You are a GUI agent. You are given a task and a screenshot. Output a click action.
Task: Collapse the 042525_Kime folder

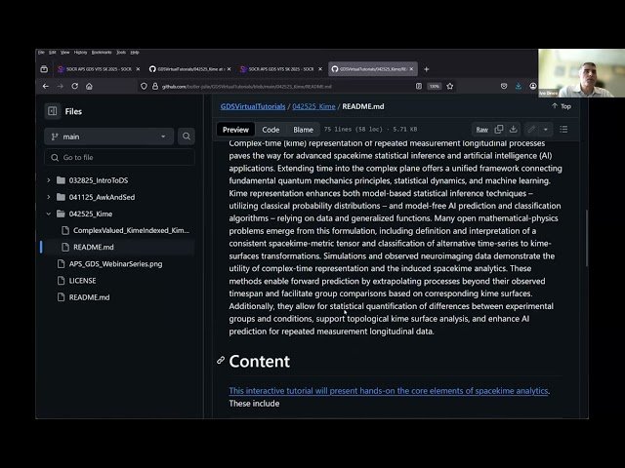click(x=49, y=214)
